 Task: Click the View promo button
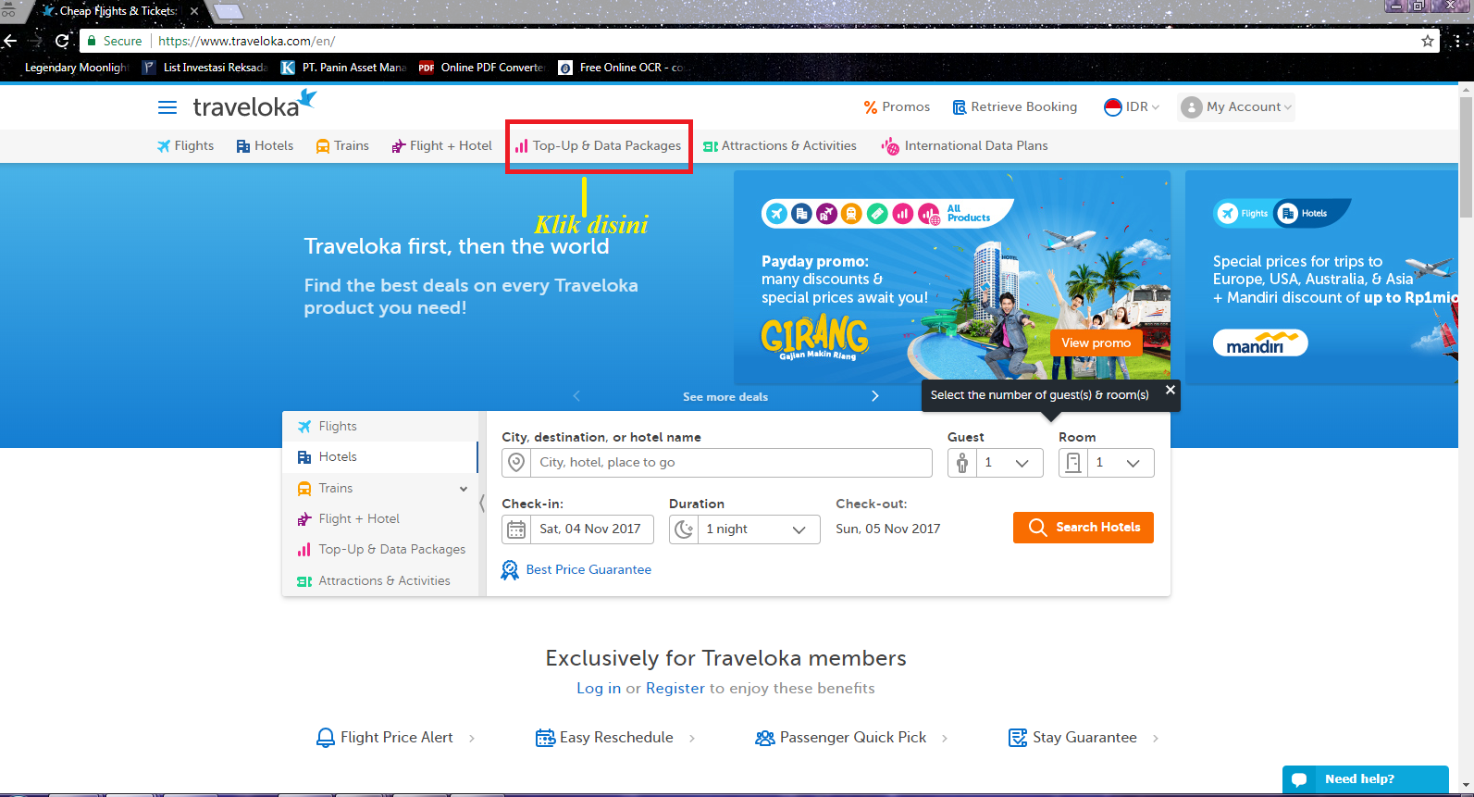point(1096,342)
